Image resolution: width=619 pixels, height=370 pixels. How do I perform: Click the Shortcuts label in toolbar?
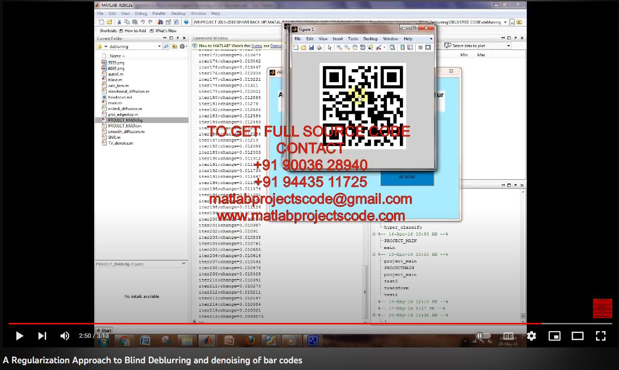click(x=108, y=31)
